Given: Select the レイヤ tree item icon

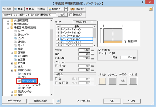Looking at the screenshot, I should pos(16,31).
